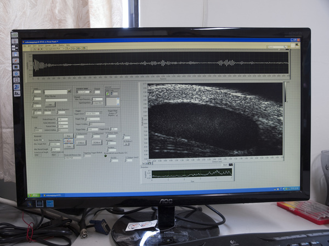The height and width of the screenshot is (246, 329).
Task: Click the vertical slider right of ultrasound image
Action: [x=284, y=93]
